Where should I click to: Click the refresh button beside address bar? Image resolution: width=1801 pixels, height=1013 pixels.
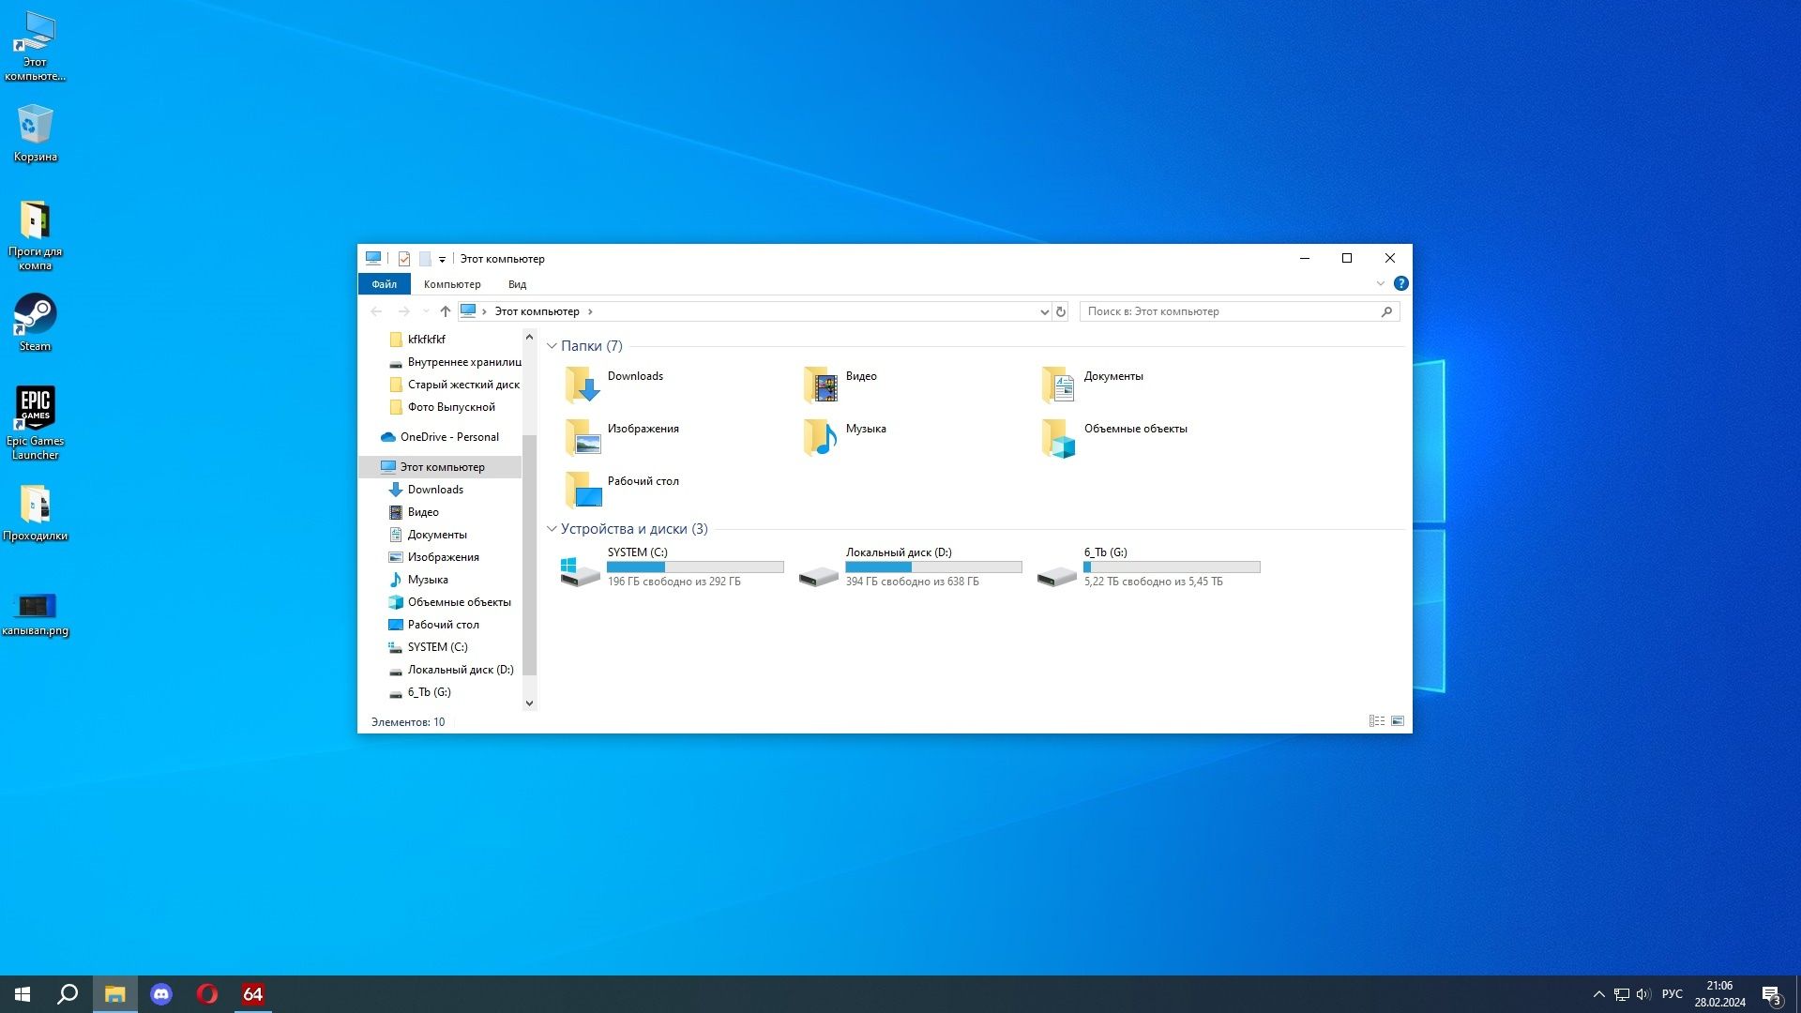1061,311
